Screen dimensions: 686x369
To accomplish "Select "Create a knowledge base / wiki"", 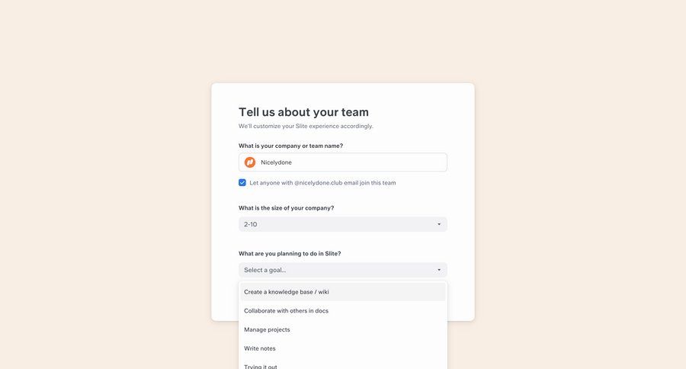I will (287, 292).
